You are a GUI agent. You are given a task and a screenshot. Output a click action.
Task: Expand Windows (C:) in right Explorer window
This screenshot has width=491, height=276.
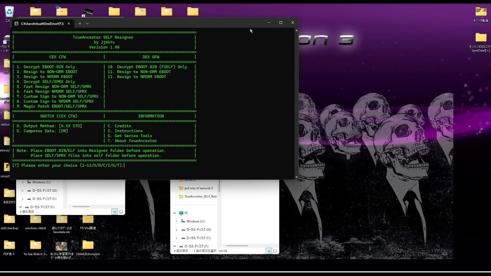tap(176, 221)
